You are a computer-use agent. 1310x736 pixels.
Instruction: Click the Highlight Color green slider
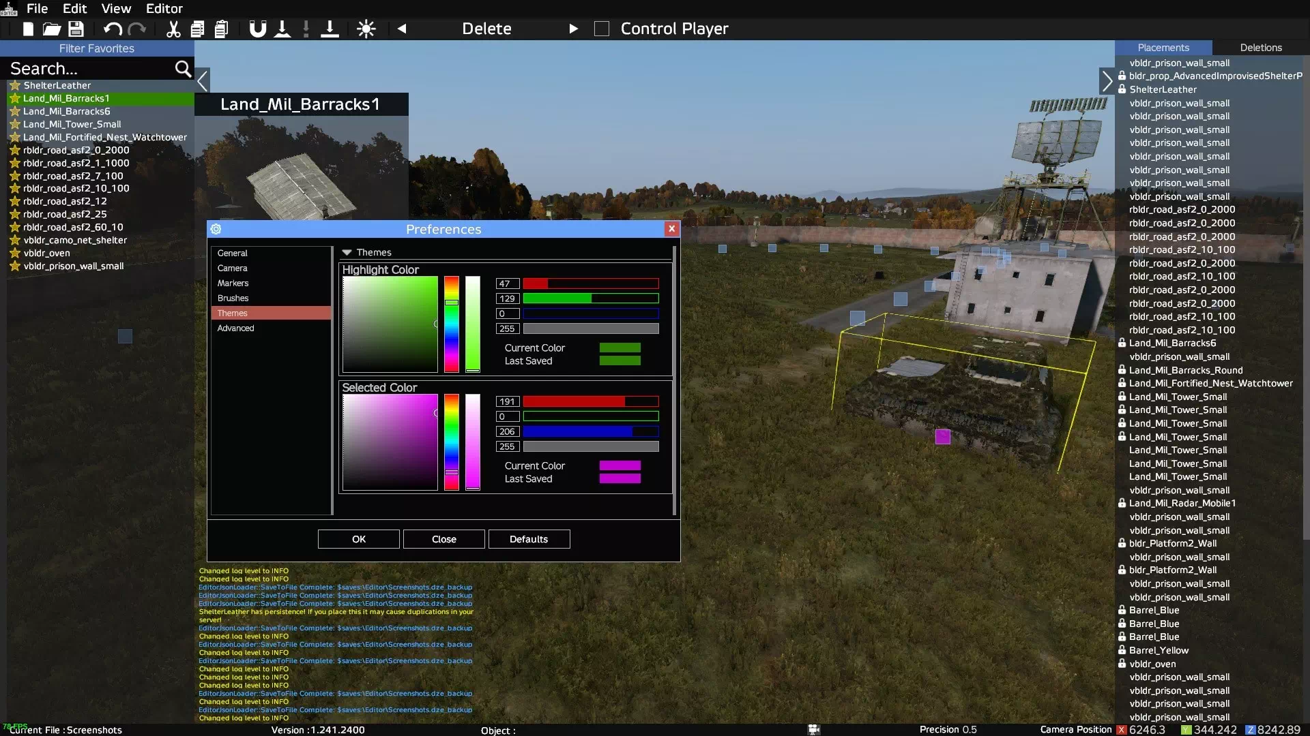[590, 298]
